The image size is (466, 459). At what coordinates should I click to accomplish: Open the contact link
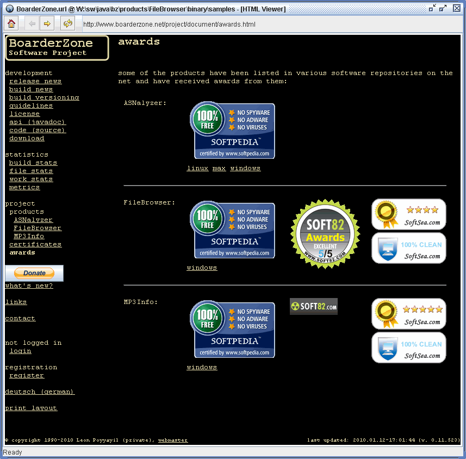20,318
